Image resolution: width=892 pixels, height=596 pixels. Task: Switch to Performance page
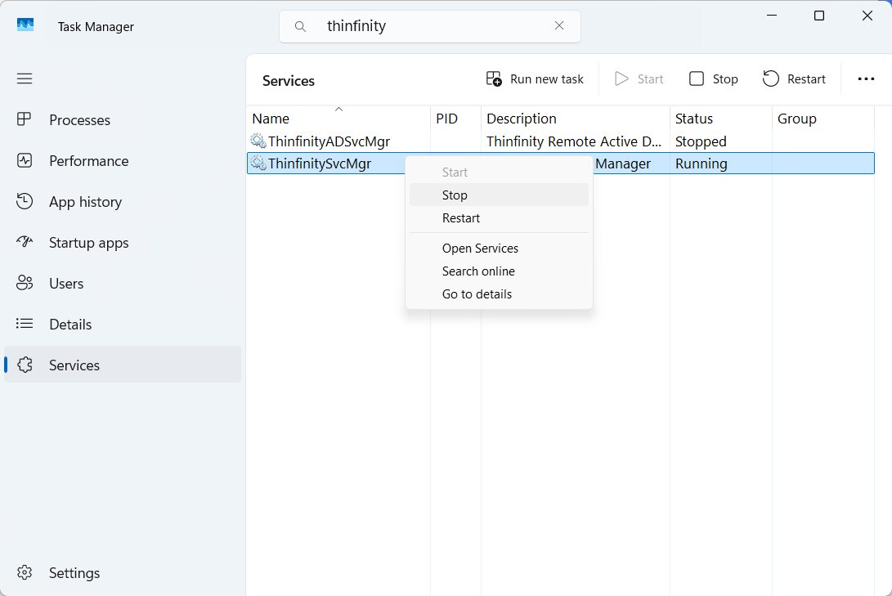pyautogui.click(x=123, y=161)
